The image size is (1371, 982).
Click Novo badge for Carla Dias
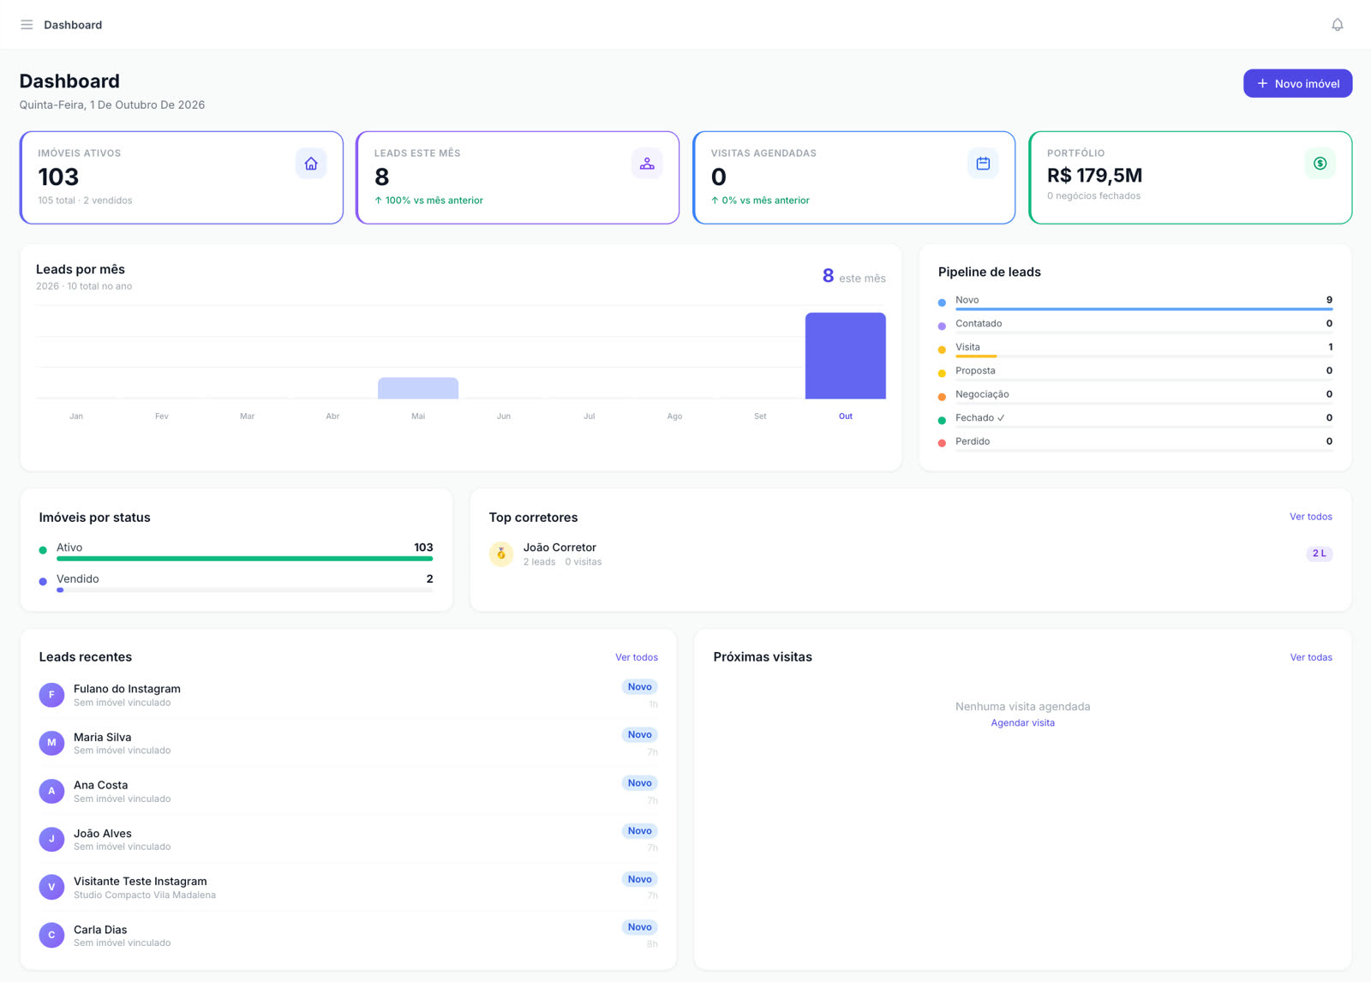pyautogui.click(x=639, y=927)
